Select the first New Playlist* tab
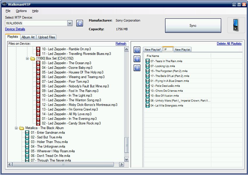The image size is (248, 175). click(152, 49)
